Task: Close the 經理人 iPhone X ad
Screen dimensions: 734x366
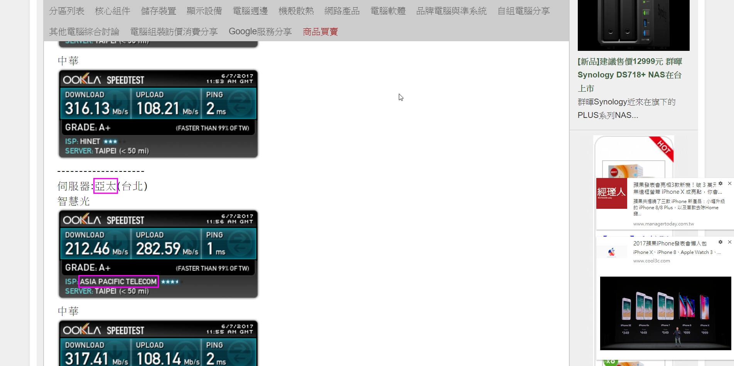Action: 729,183
